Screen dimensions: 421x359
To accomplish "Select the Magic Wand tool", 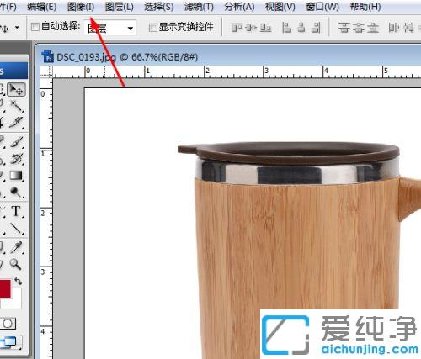I will pos(16,106).
